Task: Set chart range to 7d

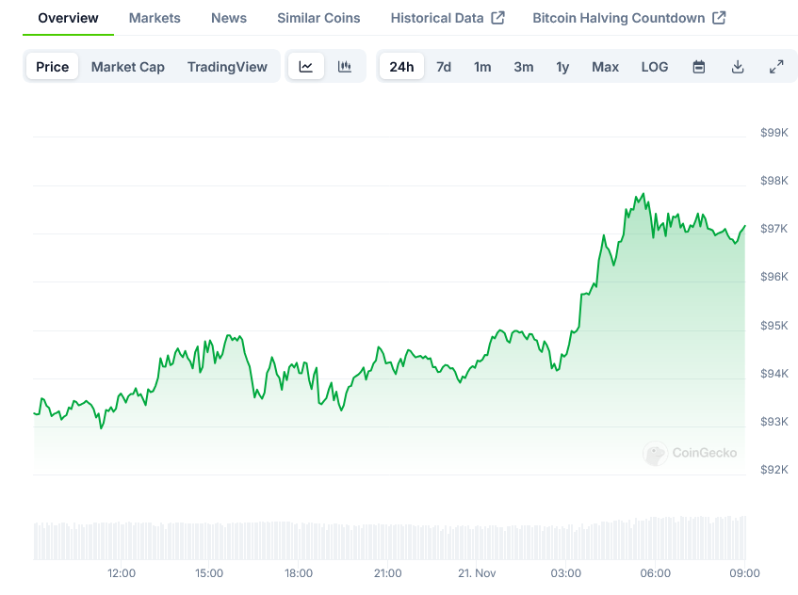Action: (x=444, y=67)
